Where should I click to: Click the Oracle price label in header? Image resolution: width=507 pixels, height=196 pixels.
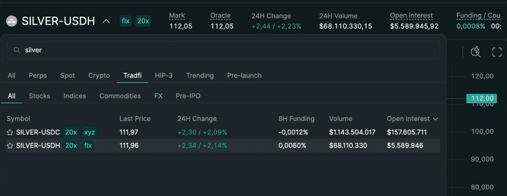coord(220,15)
